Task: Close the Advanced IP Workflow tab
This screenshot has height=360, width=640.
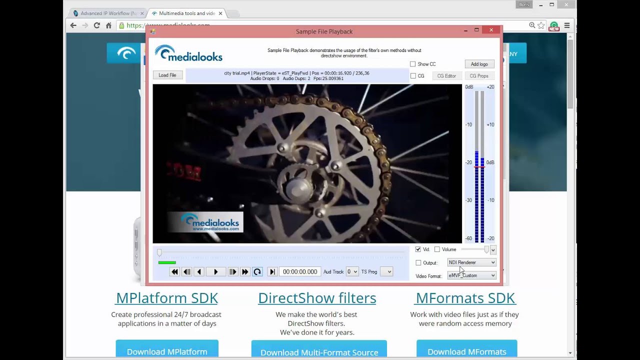Action: click(x=142, y=13)
